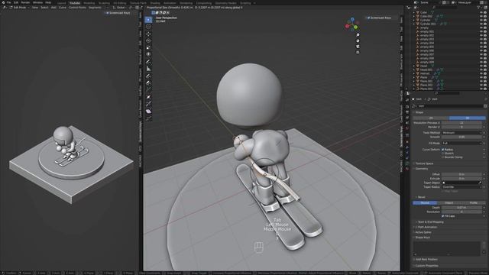Click the Resolution Preview U field
The height and width of the screenshot is (275, 489).
(x=461, y=123)
